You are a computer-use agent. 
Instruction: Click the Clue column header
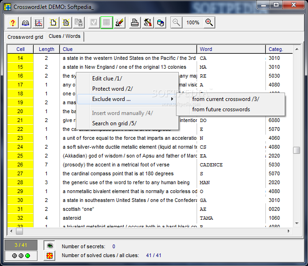[x=128, y=49]
